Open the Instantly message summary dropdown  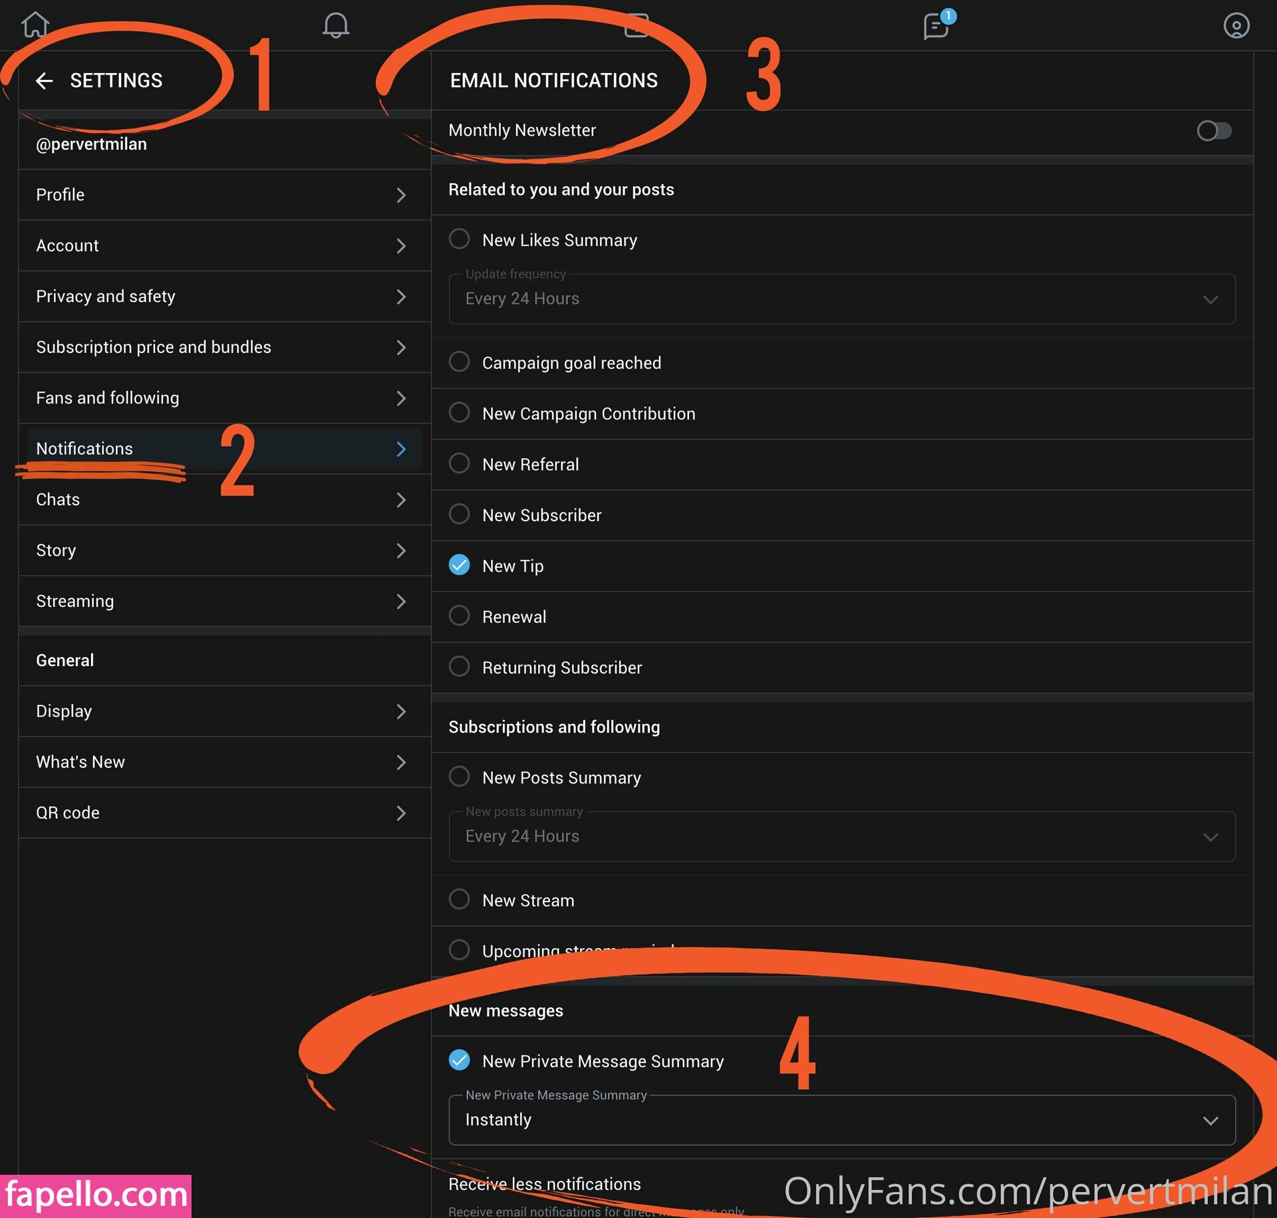[842, 1120]
